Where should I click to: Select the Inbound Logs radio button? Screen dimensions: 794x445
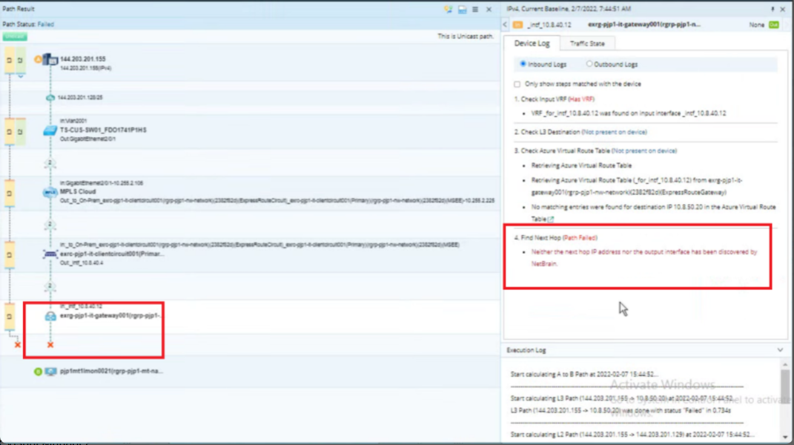coord(524,64)
